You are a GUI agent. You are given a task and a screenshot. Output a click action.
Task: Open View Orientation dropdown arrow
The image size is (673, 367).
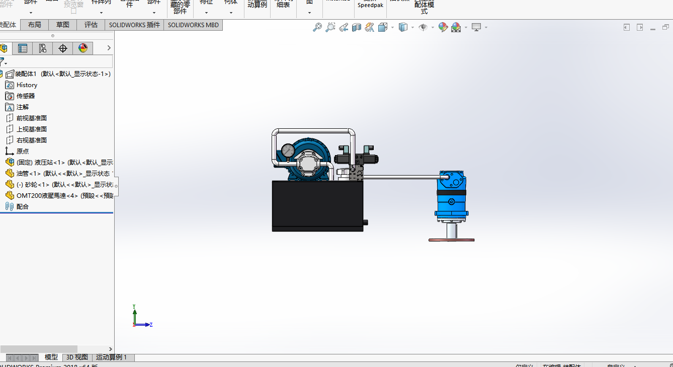(x=392, y=28)
